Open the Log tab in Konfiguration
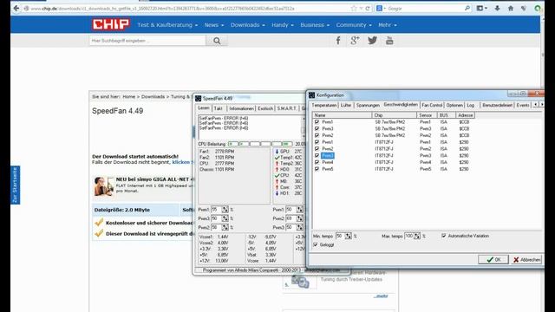This screenshot has width=555, height=312. click(x=470, y=105)
